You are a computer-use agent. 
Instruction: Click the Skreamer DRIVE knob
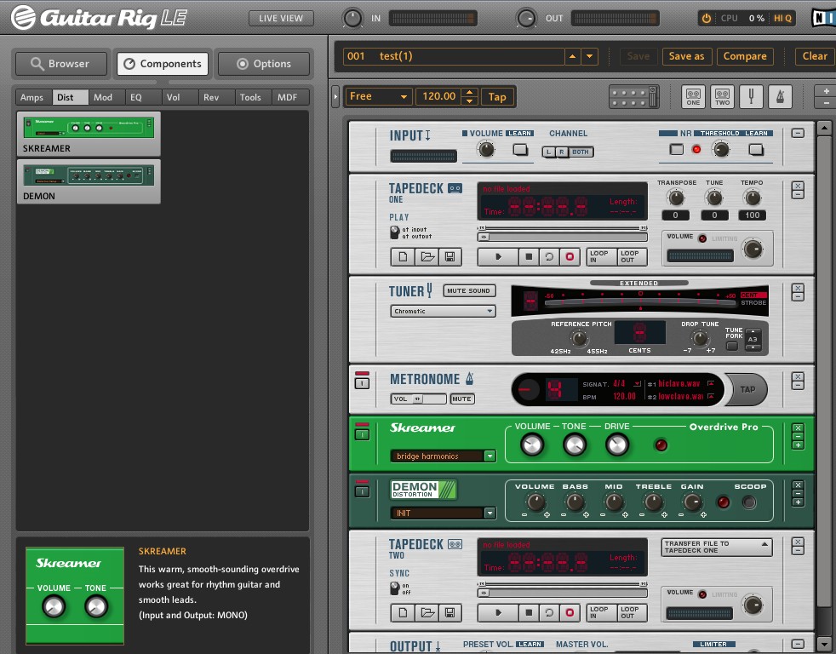click(x=617, y=445)
